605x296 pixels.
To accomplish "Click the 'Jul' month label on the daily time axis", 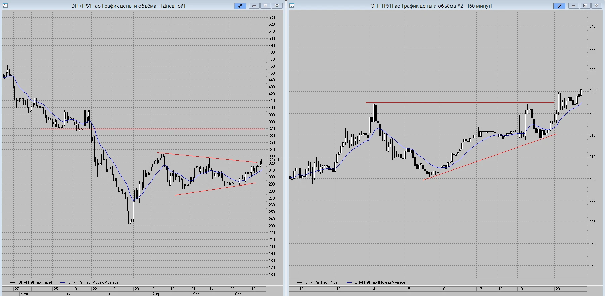I will [x=108, y=294].
